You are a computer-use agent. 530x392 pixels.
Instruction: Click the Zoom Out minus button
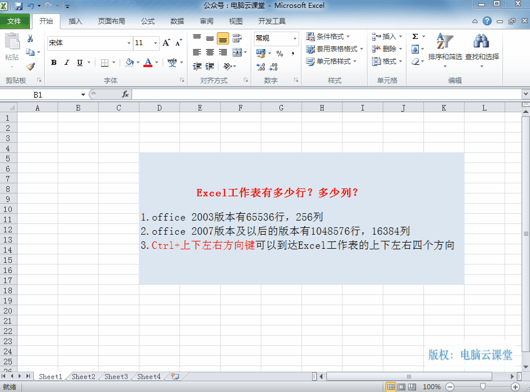pyautogui.click(x=450, y=387)
